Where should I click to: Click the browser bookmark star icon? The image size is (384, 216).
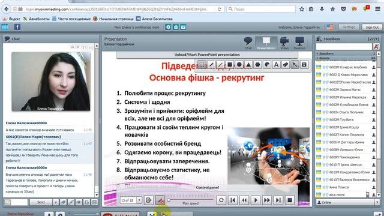coord(302,9)
